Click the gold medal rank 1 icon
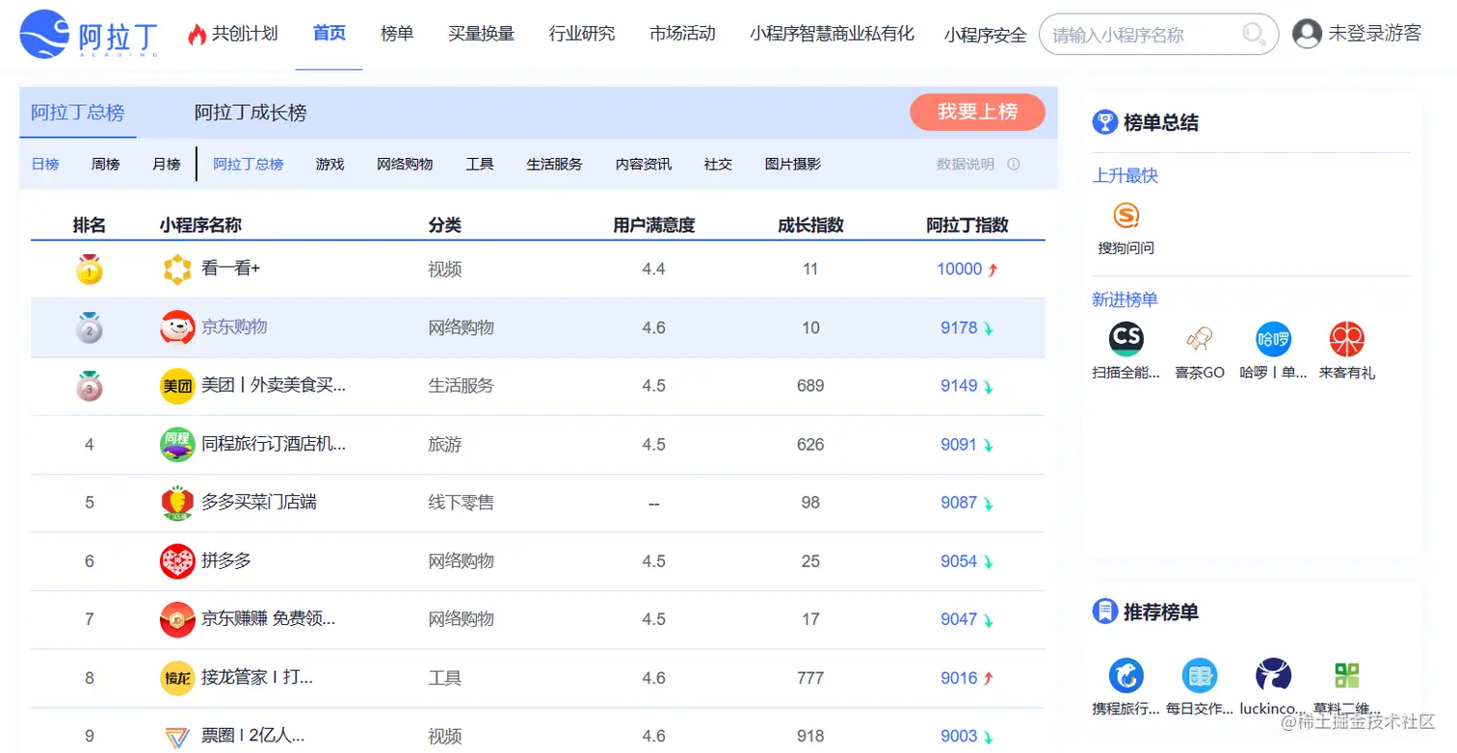This screenshot has height=753, width=1457. click(x=90, y=270)
